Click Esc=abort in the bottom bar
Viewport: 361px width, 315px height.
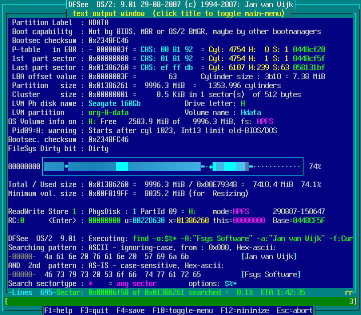click(295, 310)
